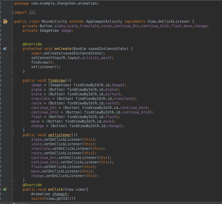Click the R.id.continue_btn2 resource reference

[x=137, y=112]
